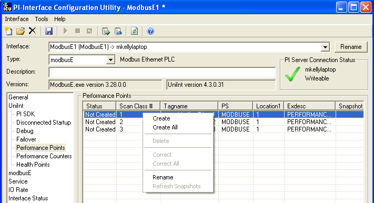Click the Scan Class # column header
The image size is (374, 203).
[138, 106]
